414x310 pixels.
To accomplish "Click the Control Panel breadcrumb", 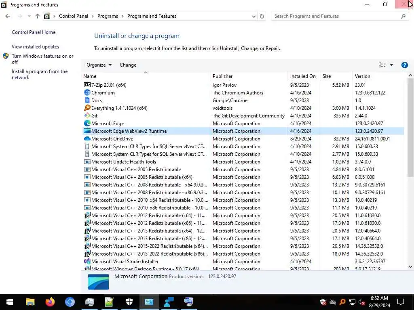I will coord(74,16).
